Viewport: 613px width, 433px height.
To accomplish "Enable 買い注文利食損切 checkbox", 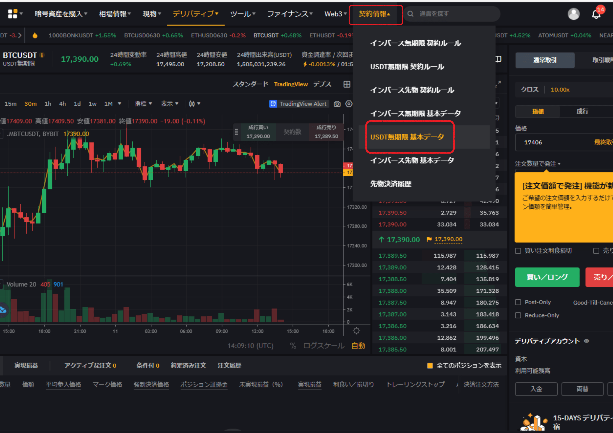I will point(518,251).
